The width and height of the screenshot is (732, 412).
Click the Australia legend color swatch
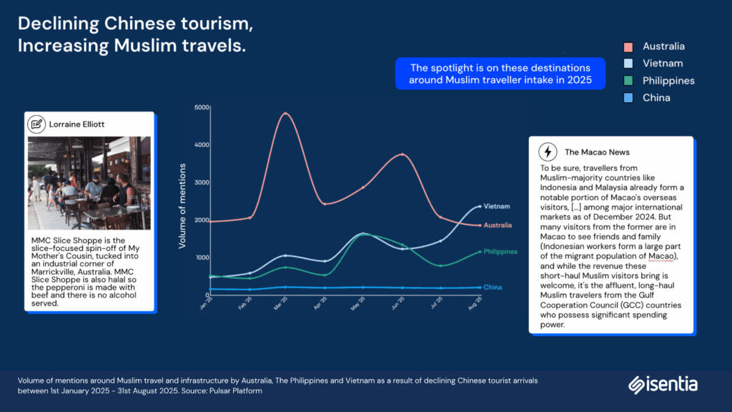click(628, 46)
